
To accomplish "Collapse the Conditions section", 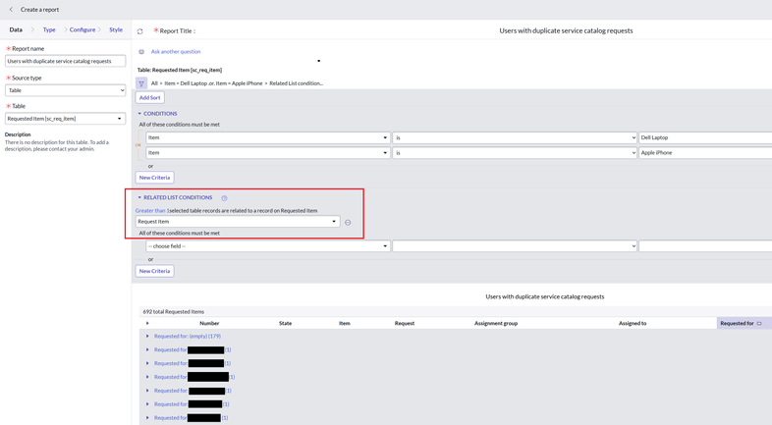I will [139, 114].
